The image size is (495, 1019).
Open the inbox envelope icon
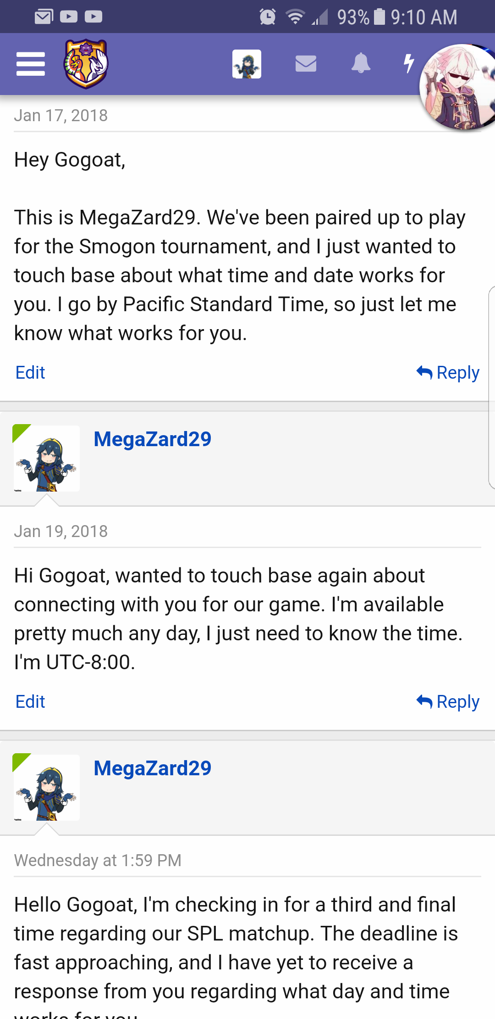(306, 64)
